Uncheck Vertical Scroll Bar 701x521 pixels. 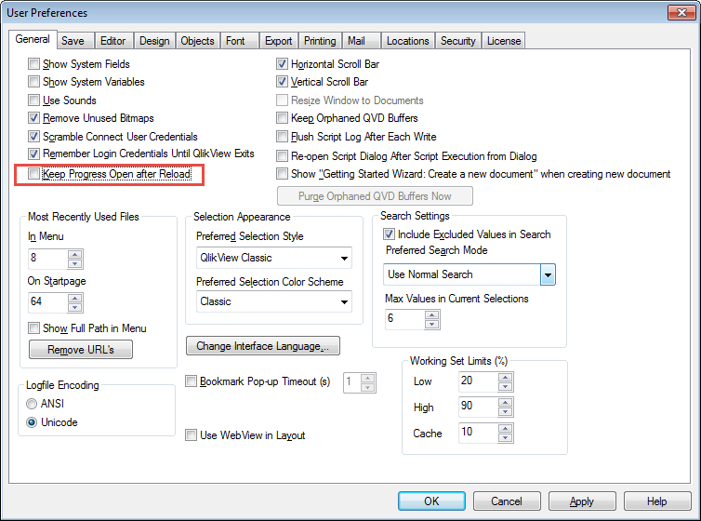(x=282, y=81)
